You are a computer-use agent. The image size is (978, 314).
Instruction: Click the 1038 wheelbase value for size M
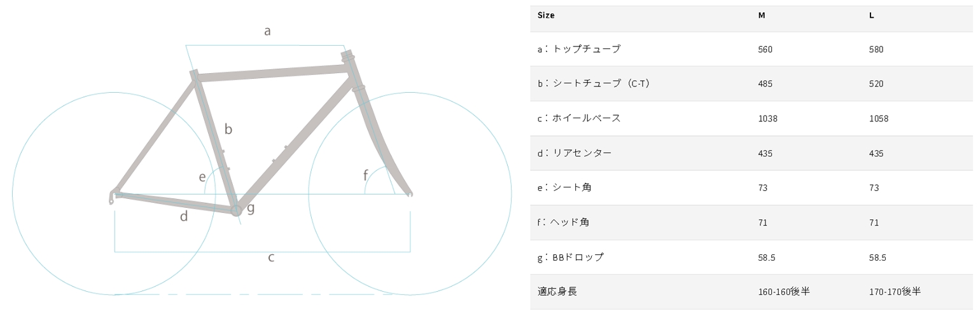(x=767, y=119)
